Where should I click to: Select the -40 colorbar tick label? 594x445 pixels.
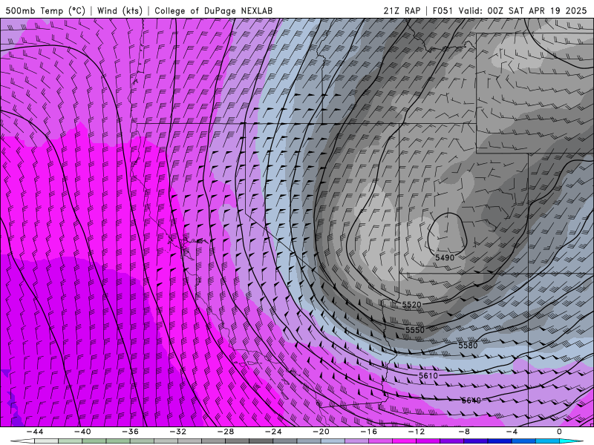(x=82, y=432)
